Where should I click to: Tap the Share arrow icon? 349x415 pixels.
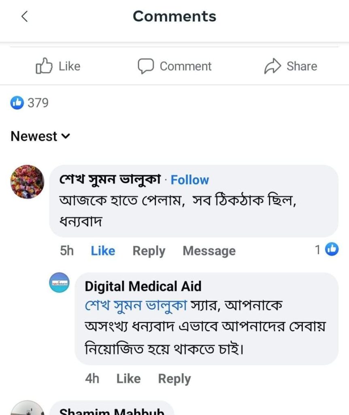point(272,66)
